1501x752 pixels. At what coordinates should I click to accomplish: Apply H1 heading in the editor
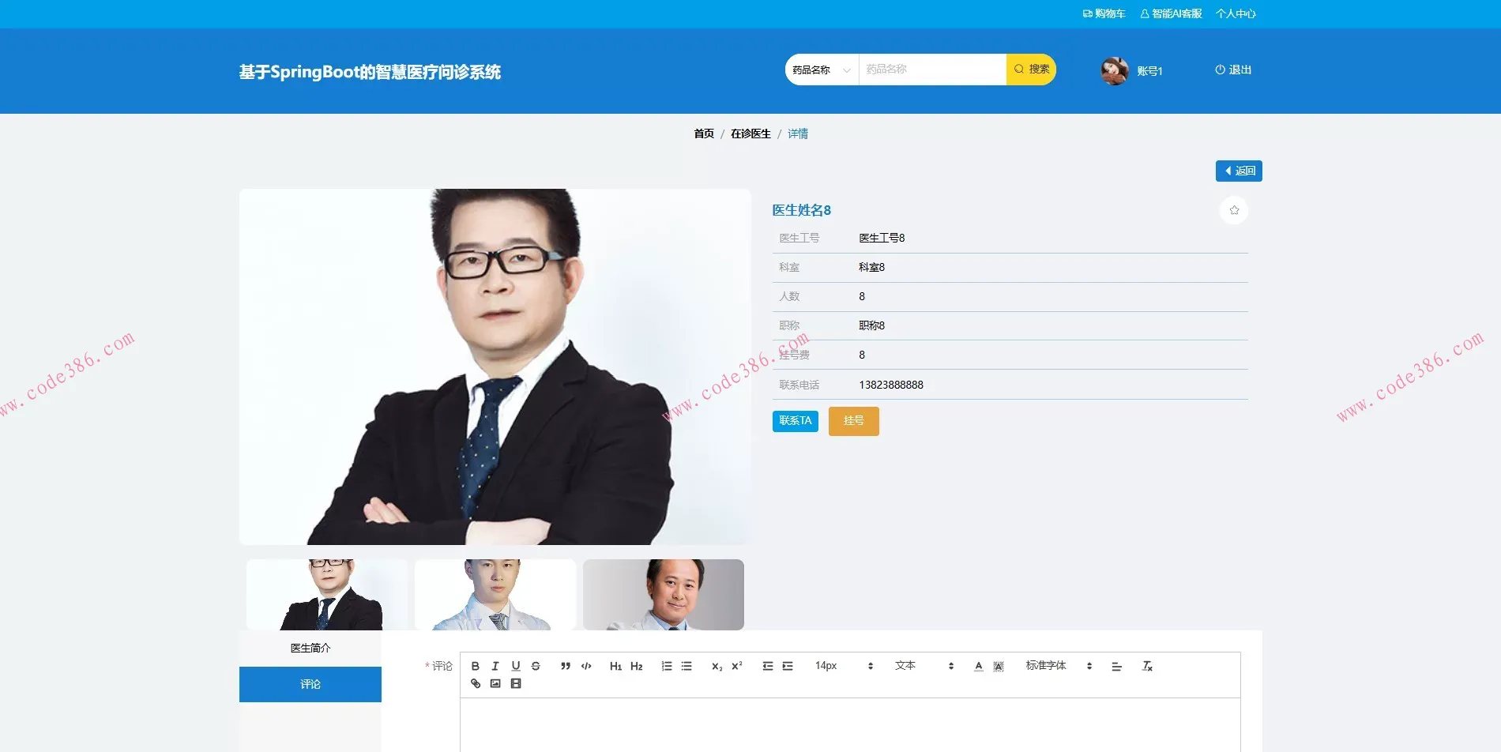pos(616,665)
